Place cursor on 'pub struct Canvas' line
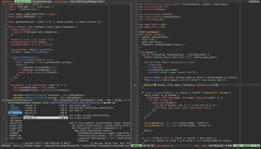Screen dimensions: 261x149 [152, 34]
